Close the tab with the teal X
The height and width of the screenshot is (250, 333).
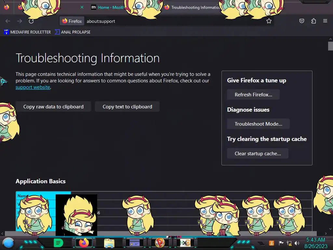[82, 7]
